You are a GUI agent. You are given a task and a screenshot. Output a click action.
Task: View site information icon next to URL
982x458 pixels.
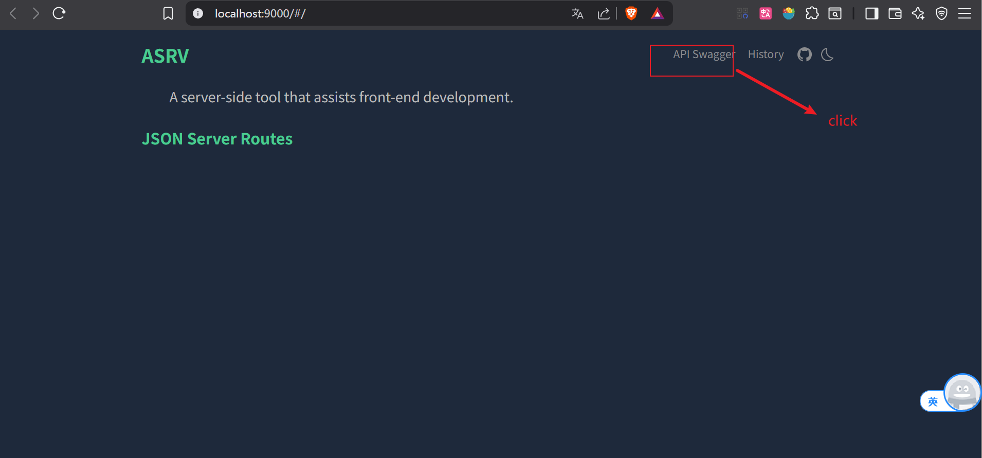[198, 13]
